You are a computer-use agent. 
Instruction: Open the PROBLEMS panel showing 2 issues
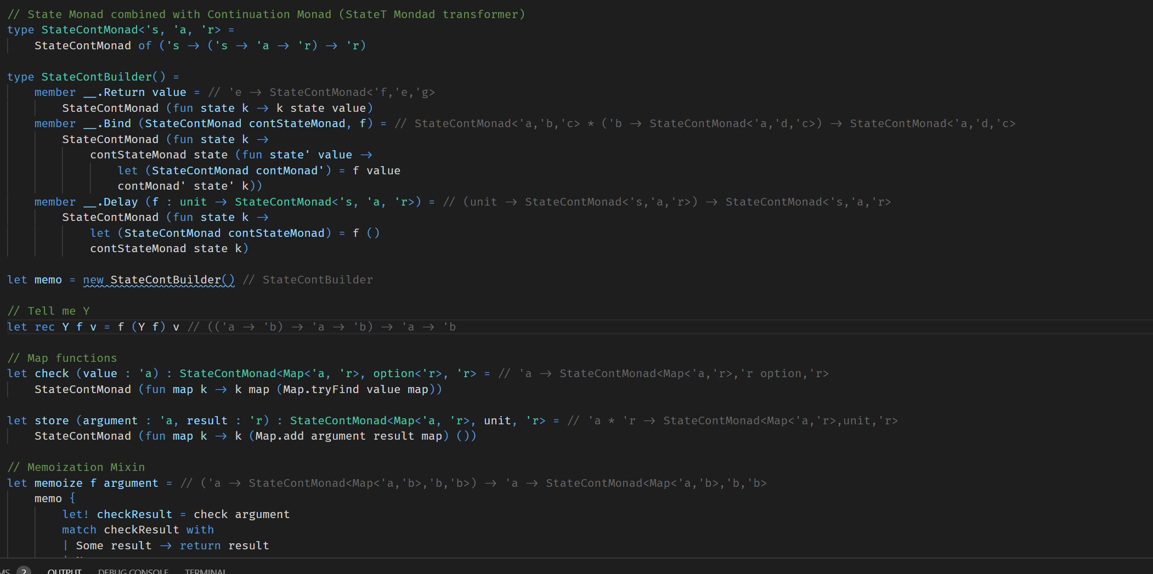(14, 571)
